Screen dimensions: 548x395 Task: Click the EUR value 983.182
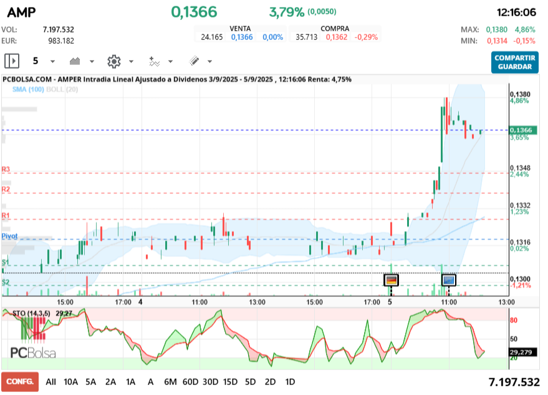coord(61,41)
